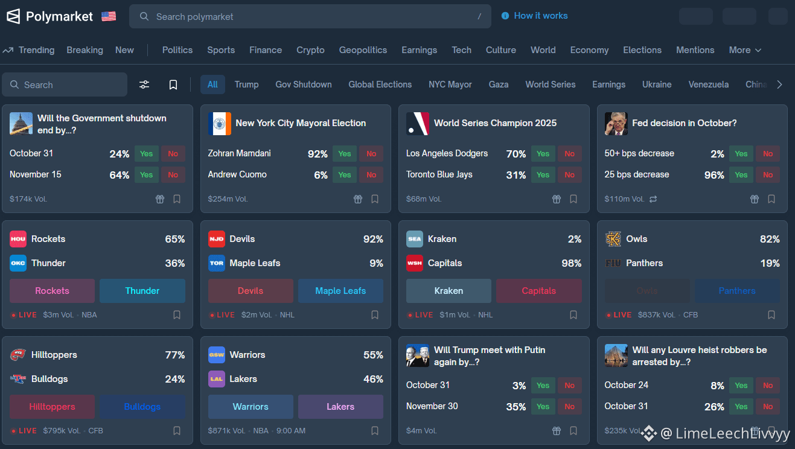Image resolution: width=795 pixels, height=449 pixels.
Task: Click gift icon on NYC Mayoral Election card
Action: [358, 199]
